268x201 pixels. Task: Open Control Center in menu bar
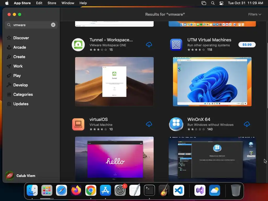point(221,3)
